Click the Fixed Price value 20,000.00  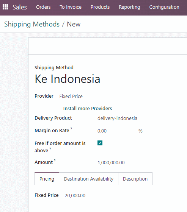(x=75, y=195)
